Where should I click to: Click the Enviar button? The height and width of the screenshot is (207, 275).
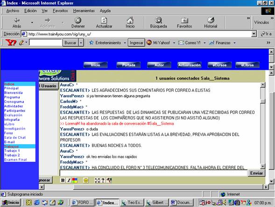tap(256, 173)
